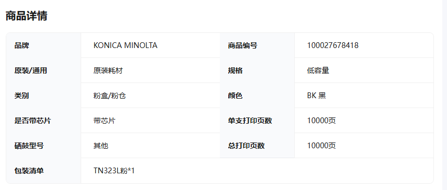The width and height of the screenshot is (447, 190).
Task: Click the 硒鼓型号 其他 value
Action: click(100, 146)
